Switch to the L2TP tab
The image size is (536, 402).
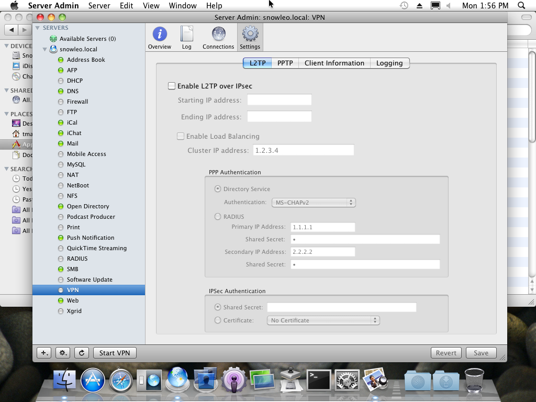click(x=258, y=63)
